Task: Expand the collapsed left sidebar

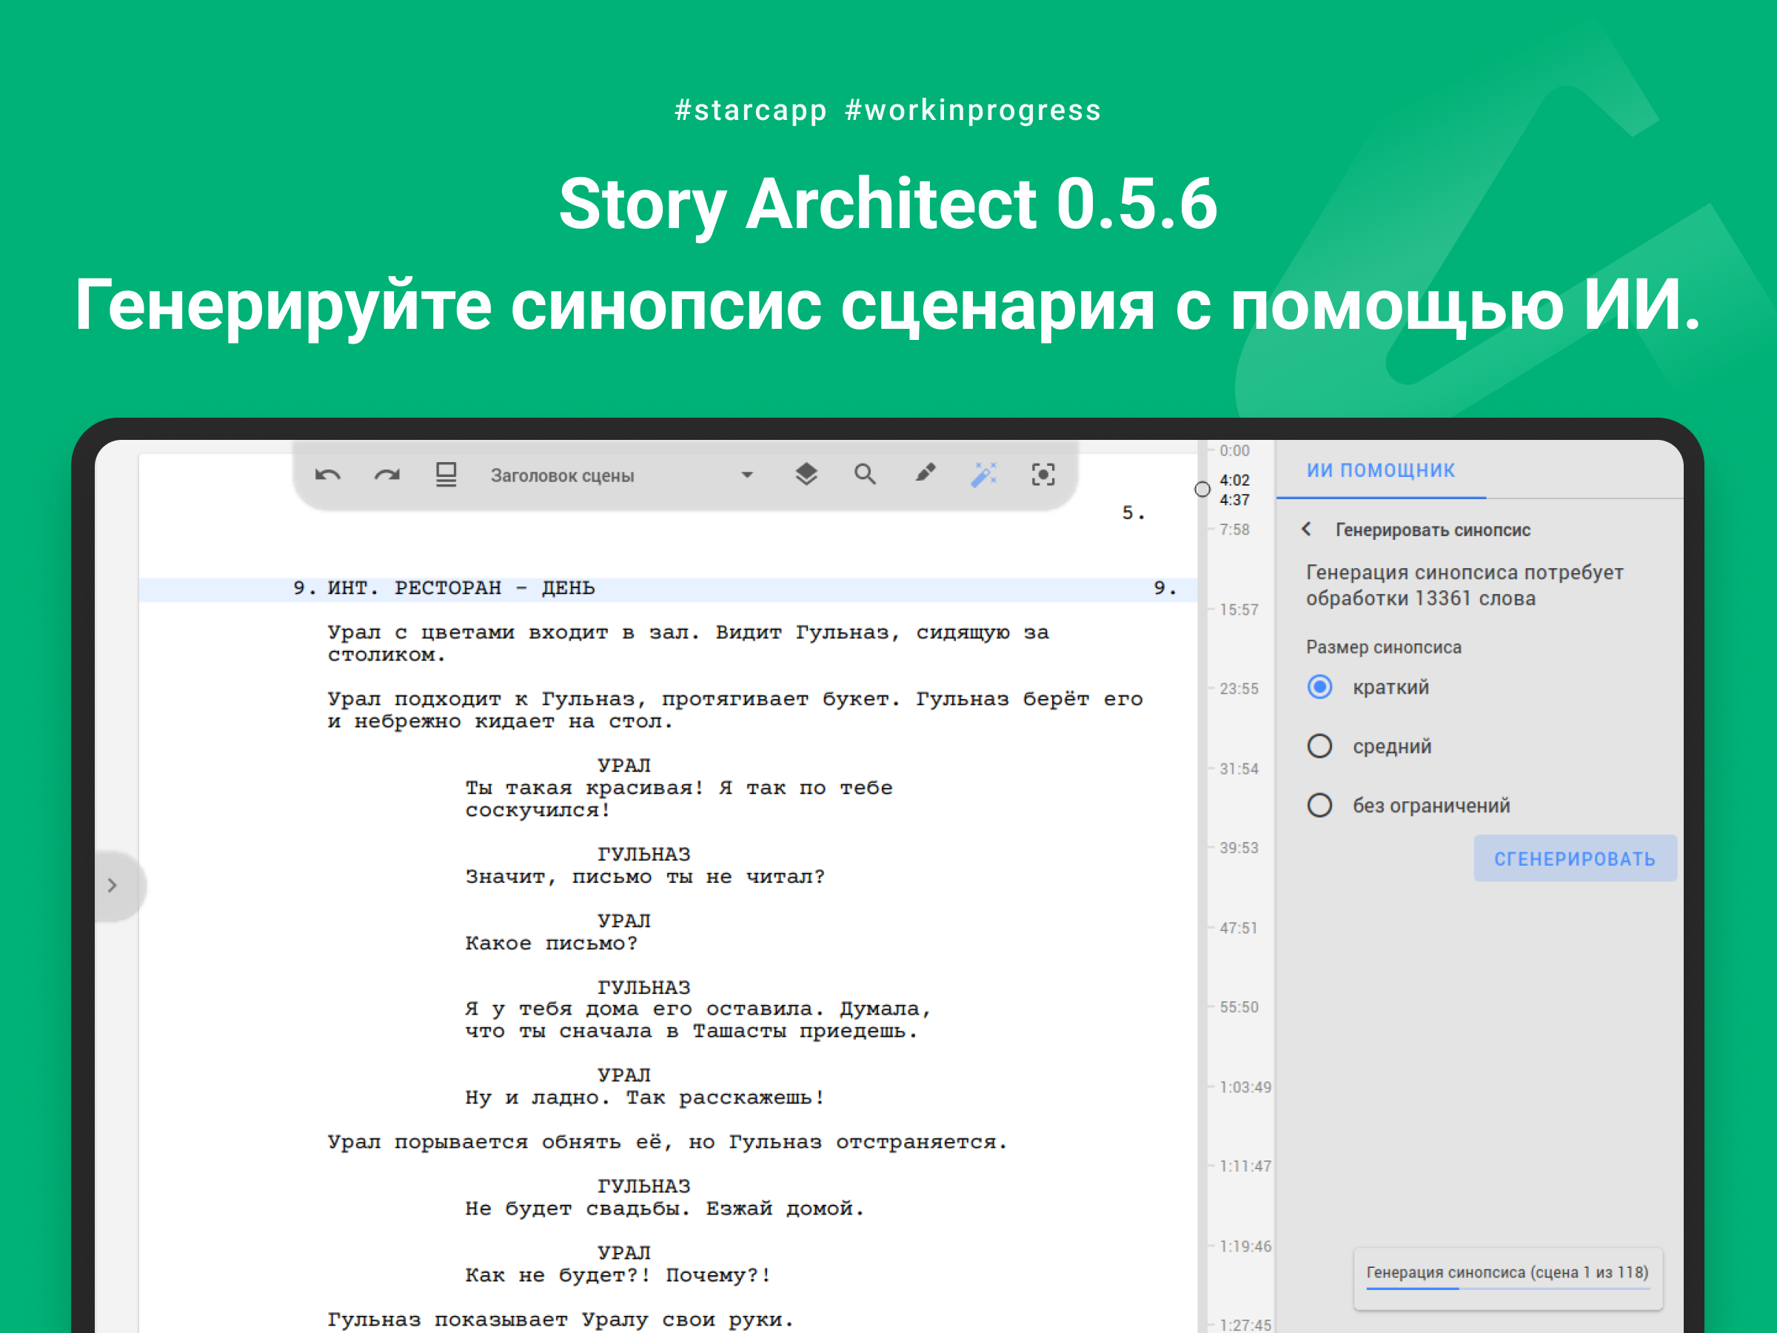Action: tap(113, 886)
